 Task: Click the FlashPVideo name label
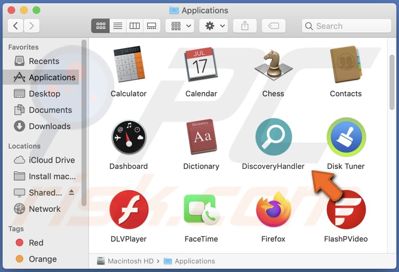tap(346, 239)
